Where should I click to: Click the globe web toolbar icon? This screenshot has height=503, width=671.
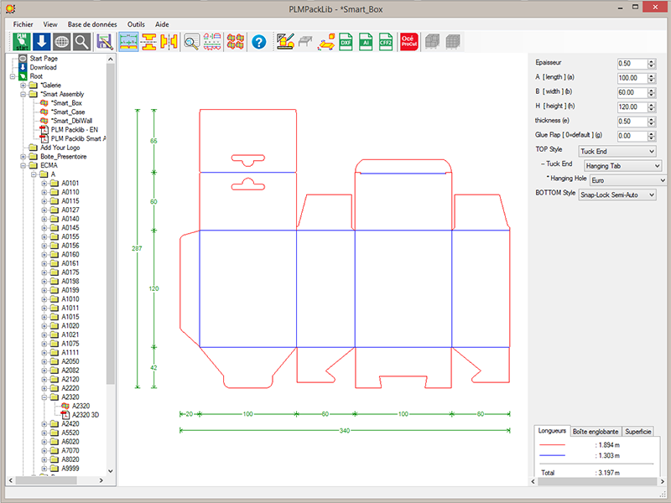point(61,42)
